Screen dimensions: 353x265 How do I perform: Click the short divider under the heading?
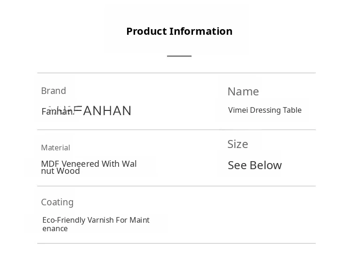(x=179, y=56)
